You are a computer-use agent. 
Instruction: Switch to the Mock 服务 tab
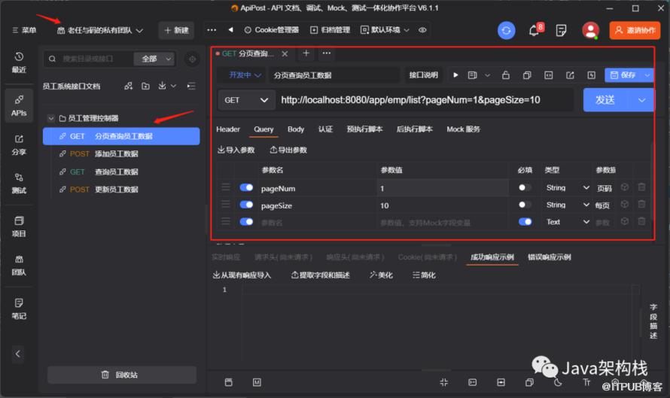click(463, 129)
